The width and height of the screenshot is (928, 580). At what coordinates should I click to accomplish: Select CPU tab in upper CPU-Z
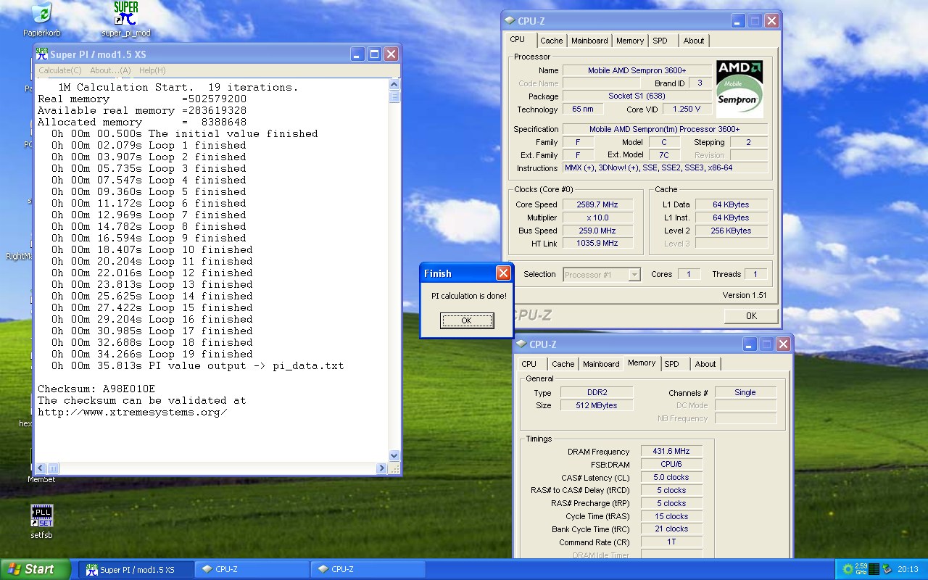[518, 40]
